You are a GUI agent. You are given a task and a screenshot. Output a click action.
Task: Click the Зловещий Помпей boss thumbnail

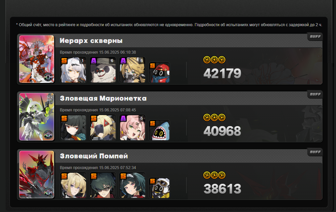(37, 174)
